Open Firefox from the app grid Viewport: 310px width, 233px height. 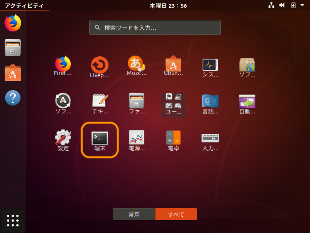click(63, 66)
